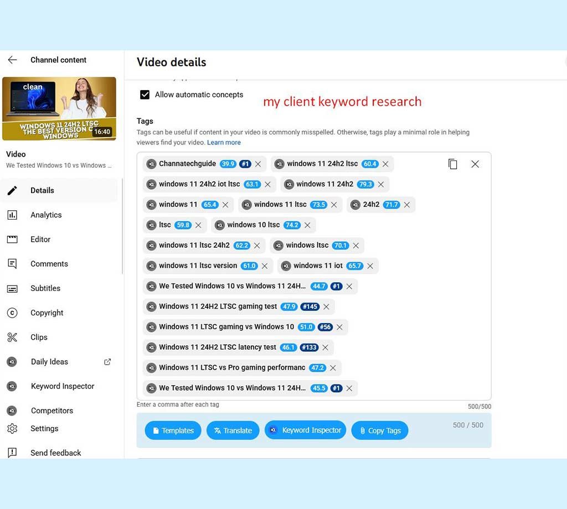Screen dimensions: 567x509
Task: Click the 79.3 score on windows 11 24h2
Action: [365, 184]
